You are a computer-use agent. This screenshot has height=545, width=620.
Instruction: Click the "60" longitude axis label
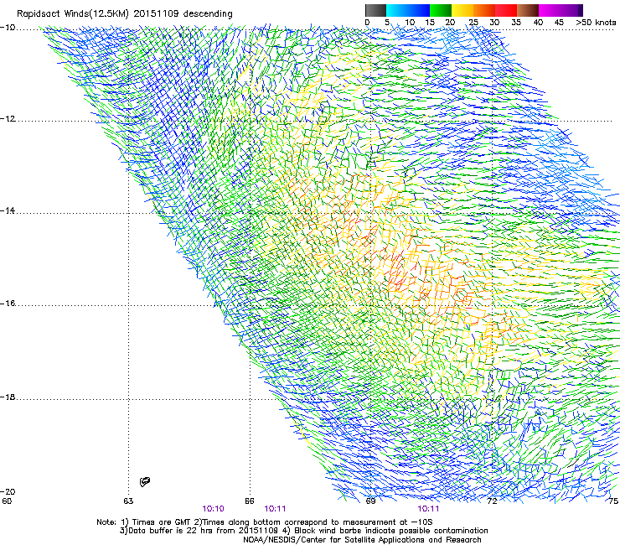pyautogui.click(x=7, y=501)
